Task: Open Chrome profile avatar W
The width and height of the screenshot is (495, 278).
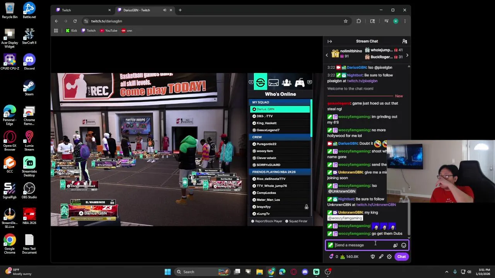Action: 395,21
